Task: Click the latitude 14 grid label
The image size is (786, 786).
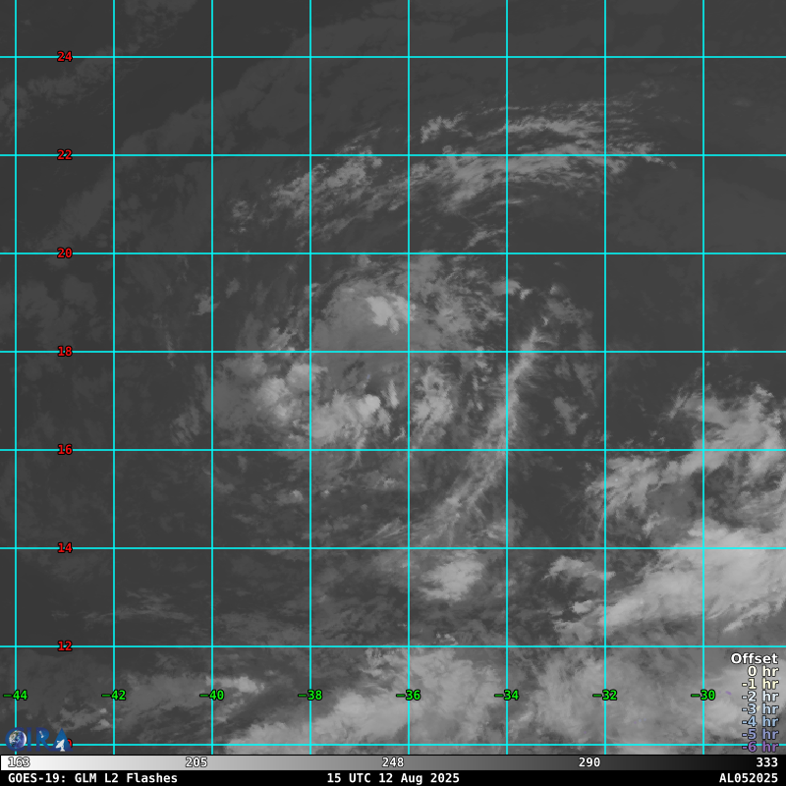Action: pyautogui.click(x=65, y=548)
